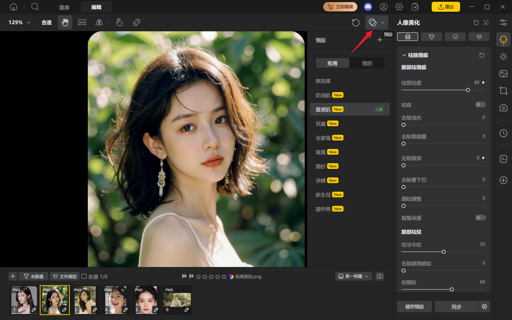Select the 我的 presets tab
The image size is (512, 320).
click(367, 63)
